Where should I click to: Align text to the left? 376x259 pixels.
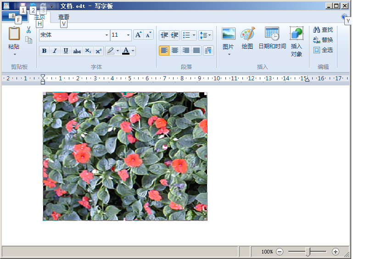[164, 51]
